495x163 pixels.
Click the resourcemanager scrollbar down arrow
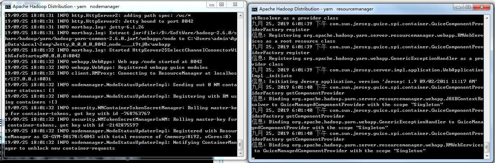click(486, 156)
